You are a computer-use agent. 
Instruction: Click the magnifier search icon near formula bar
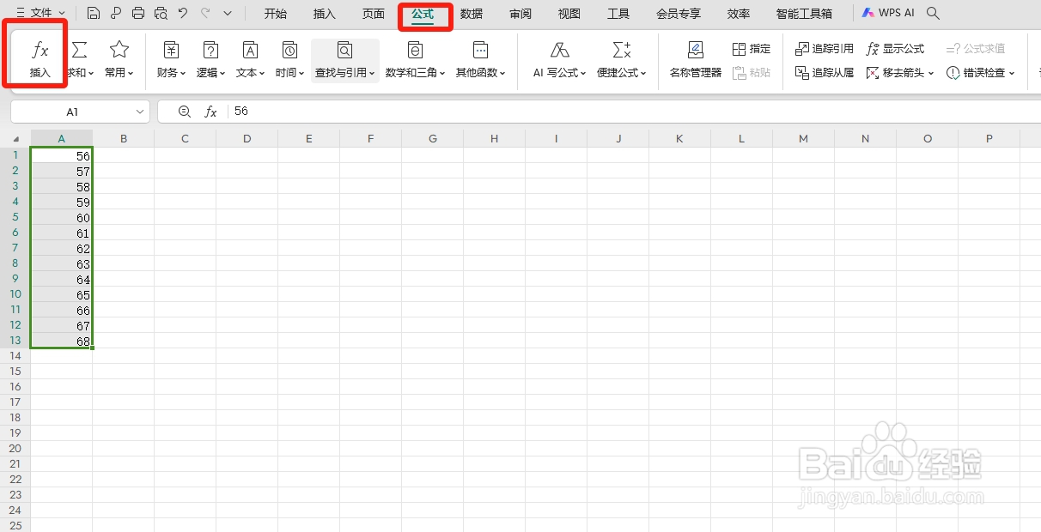coord(185,111)
